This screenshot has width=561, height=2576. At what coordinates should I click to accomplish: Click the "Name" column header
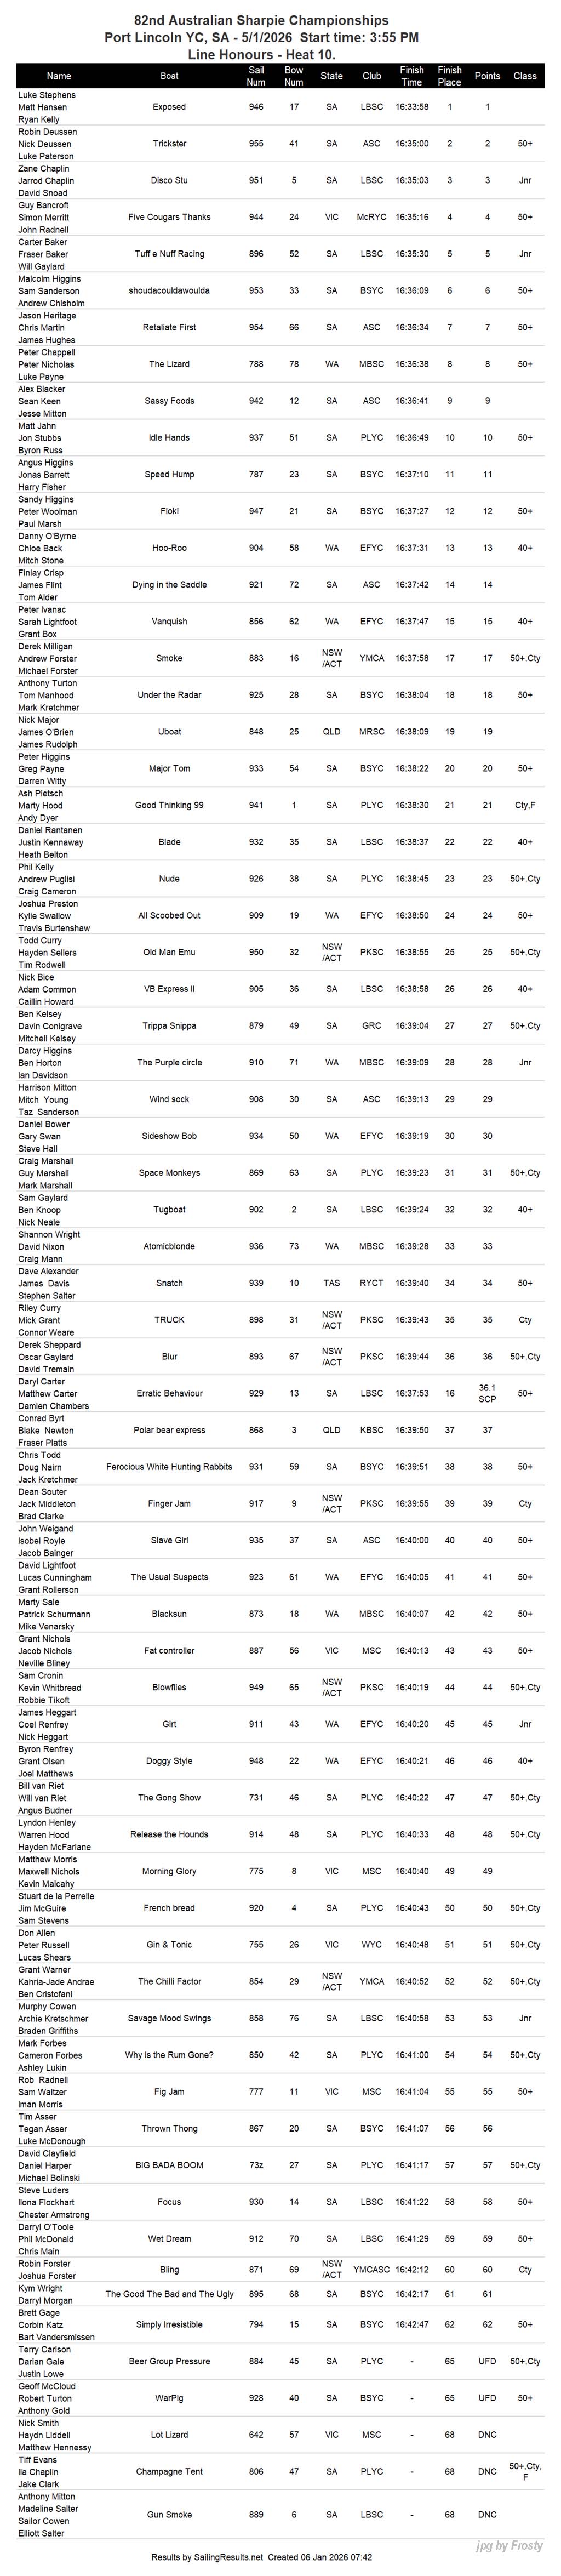pos(59,76)
